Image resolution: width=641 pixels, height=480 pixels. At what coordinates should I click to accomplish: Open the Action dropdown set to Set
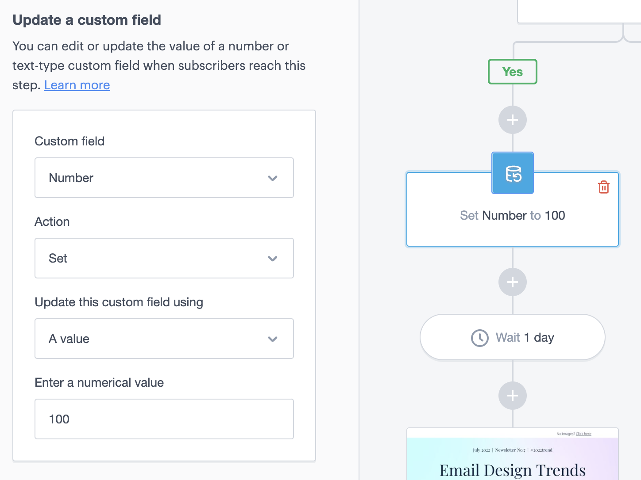(164, 258)
